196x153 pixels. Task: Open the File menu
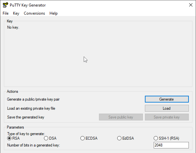pyautogui.click(x=6, y=13)
